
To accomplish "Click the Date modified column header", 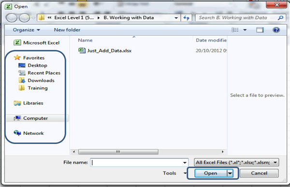I will point(211,40).
